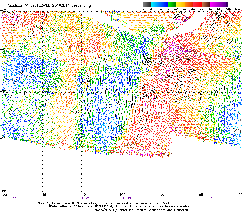242x212 pixels.
Task: Click the green 15-20 knots legend swatch
Action: 172,4
